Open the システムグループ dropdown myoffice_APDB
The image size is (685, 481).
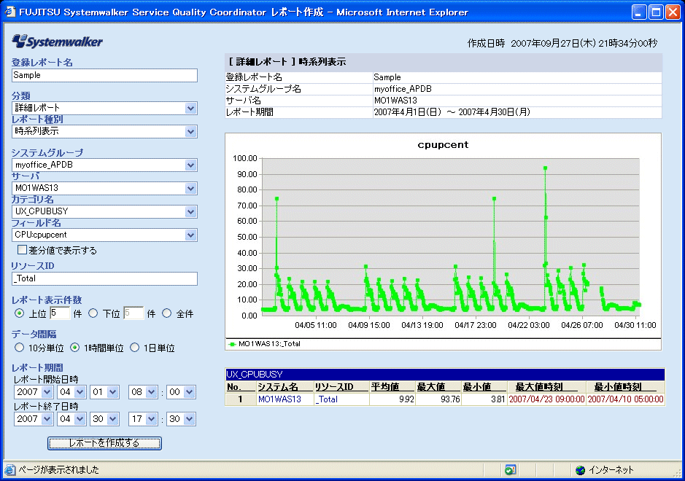[x=104, y=165]
